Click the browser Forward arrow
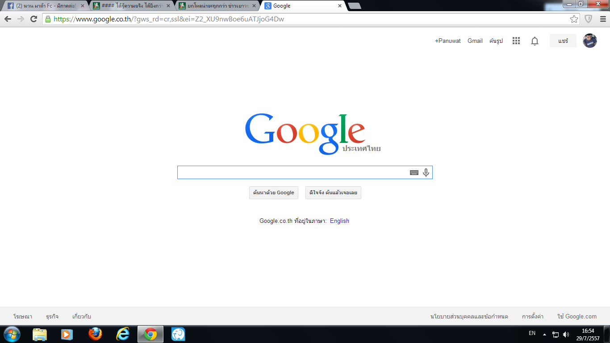The height and width of the screenshot is (343, 610). [21, 19]
